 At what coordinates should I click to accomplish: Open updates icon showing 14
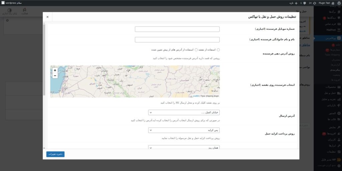(x=315, y=3)
